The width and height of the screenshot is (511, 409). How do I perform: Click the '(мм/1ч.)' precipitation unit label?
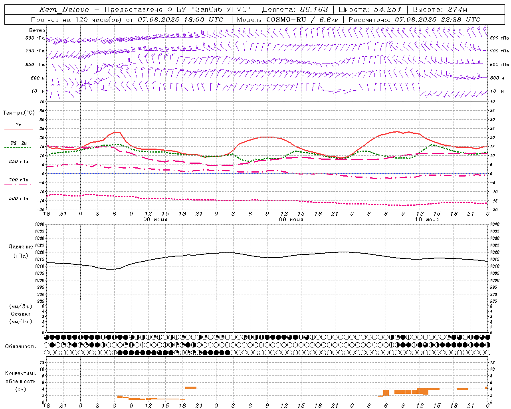[21, 322]
